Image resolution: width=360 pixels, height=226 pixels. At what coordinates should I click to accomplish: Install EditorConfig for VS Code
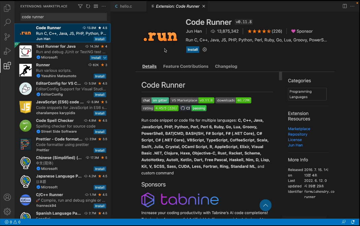(100, 95)
